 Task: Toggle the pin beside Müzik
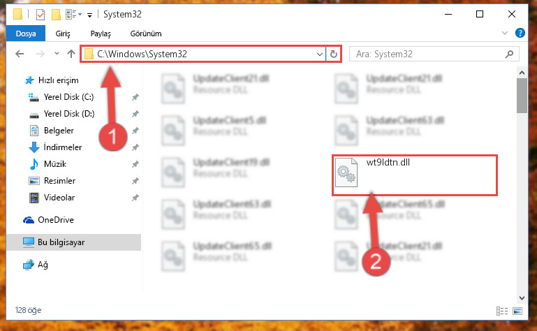pos(135,164)
